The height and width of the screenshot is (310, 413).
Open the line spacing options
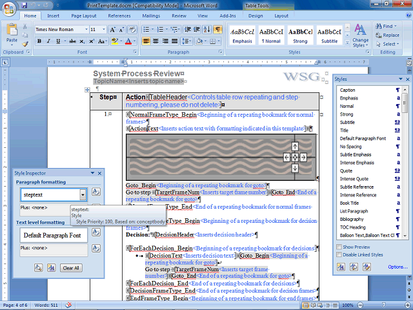[186, 41]
